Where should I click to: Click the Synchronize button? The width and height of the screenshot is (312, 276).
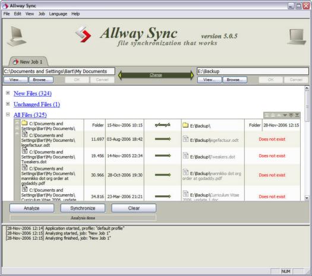click(83, 208)
